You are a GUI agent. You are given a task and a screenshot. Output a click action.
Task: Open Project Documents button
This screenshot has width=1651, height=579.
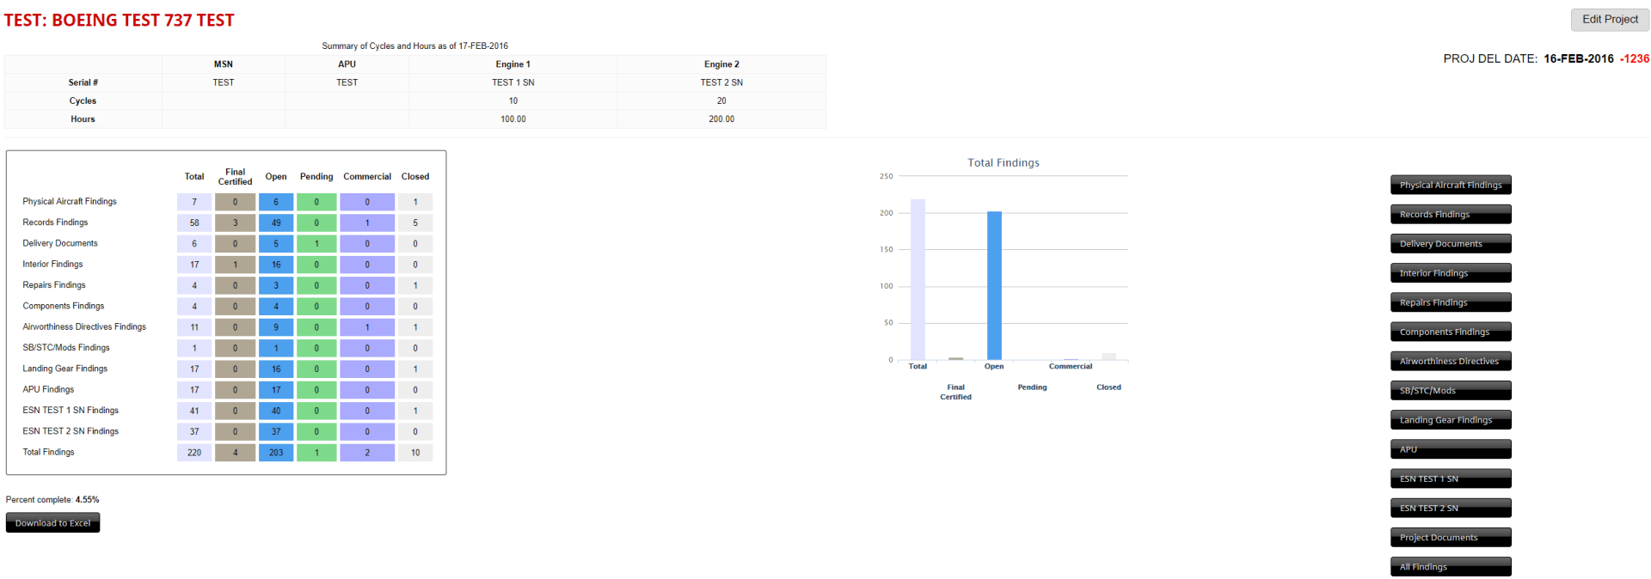[x=1451, y=537]
